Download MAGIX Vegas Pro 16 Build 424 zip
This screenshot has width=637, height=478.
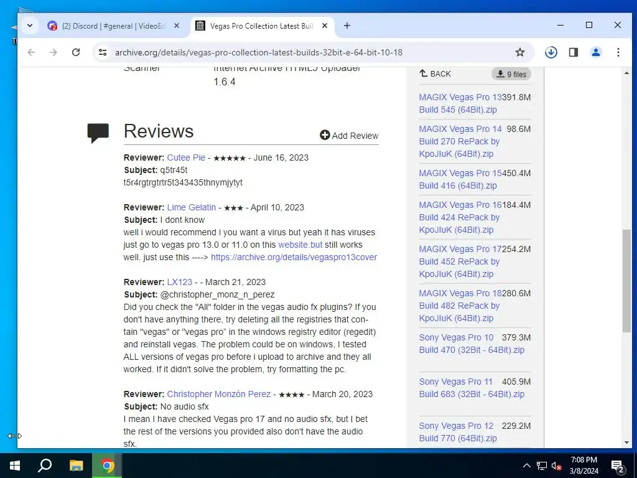(460, 217)
